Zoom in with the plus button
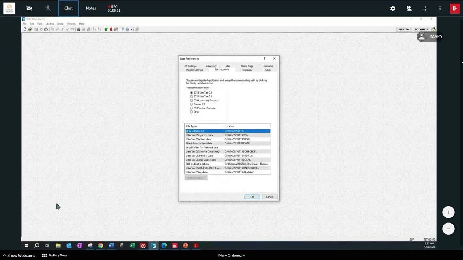 coord(449,212)
